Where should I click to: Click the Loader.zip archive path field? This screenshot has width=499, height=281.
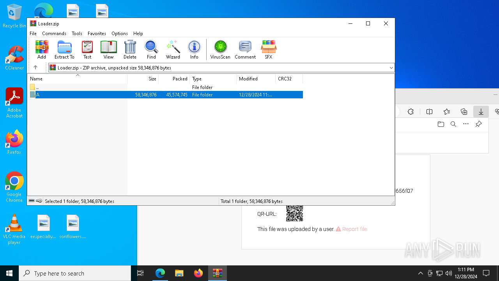click(x=221, y=68)
